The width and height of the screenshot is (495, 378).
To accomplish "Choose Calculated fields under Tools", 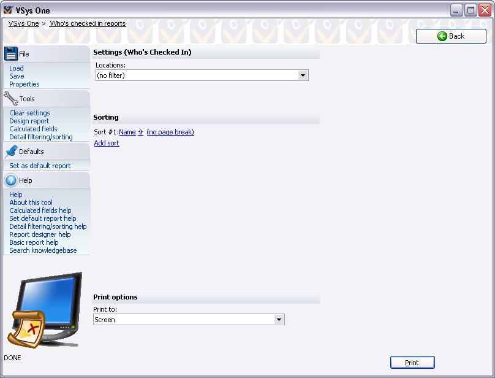I will click(33, 129).
